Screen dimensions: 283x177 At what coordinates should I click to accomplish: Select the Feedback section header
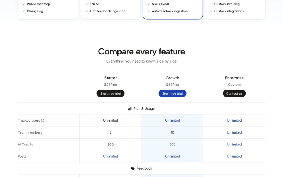(x=141, y=168)
